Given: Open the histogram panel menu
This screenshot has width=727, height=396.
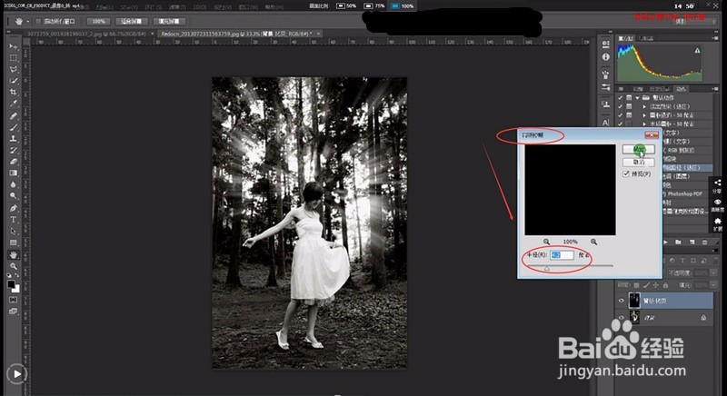Looking at the screenshot, I should point(716,38).
